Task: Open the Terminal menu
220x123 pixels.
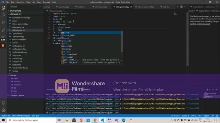Action: tap(46, 2)
